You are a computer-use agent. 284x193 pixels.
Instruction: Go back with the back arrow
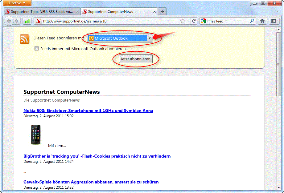(x=9, y=21)
